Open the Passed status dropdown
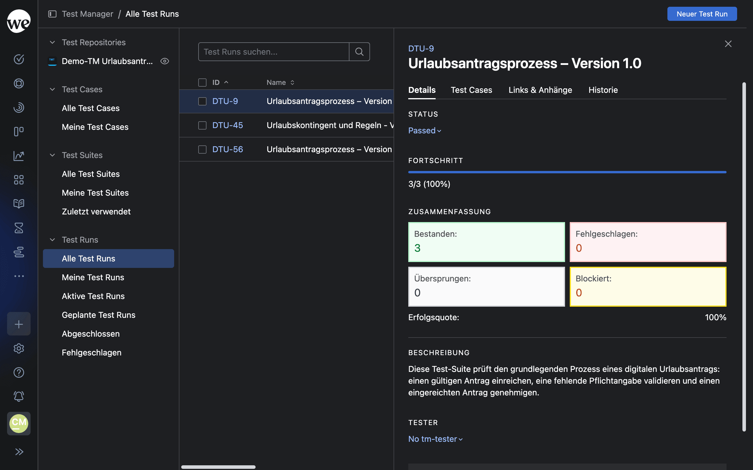Screen dimensions: 753x470 (x=425, y=130)
